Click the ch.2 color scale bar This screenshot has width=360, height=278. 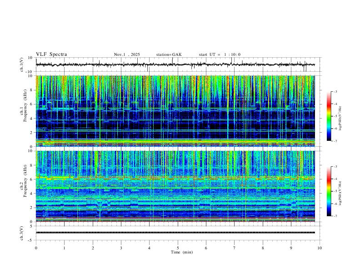click(329, 191)
